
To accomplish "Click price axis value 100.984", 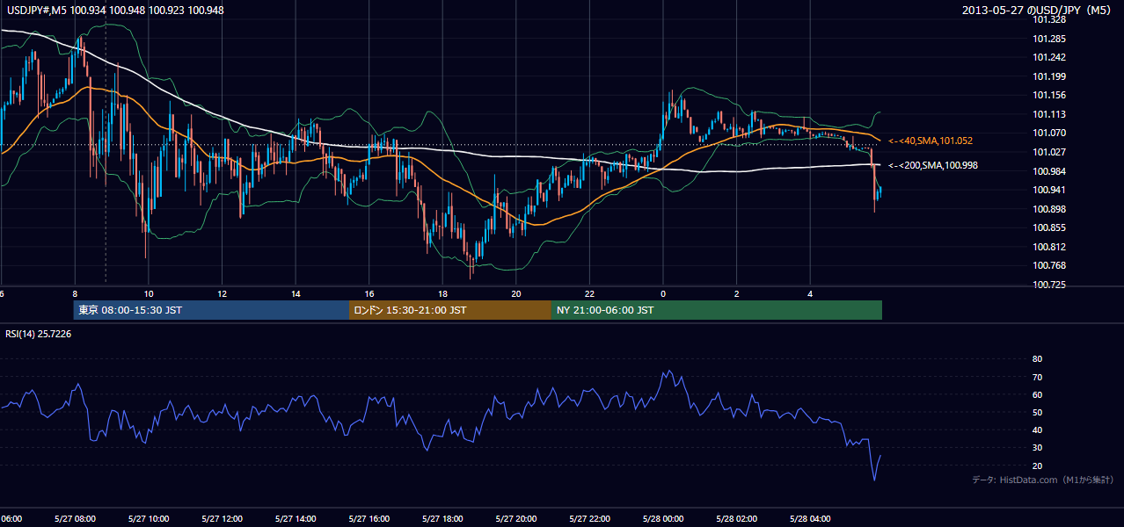I will point(1050,171).
